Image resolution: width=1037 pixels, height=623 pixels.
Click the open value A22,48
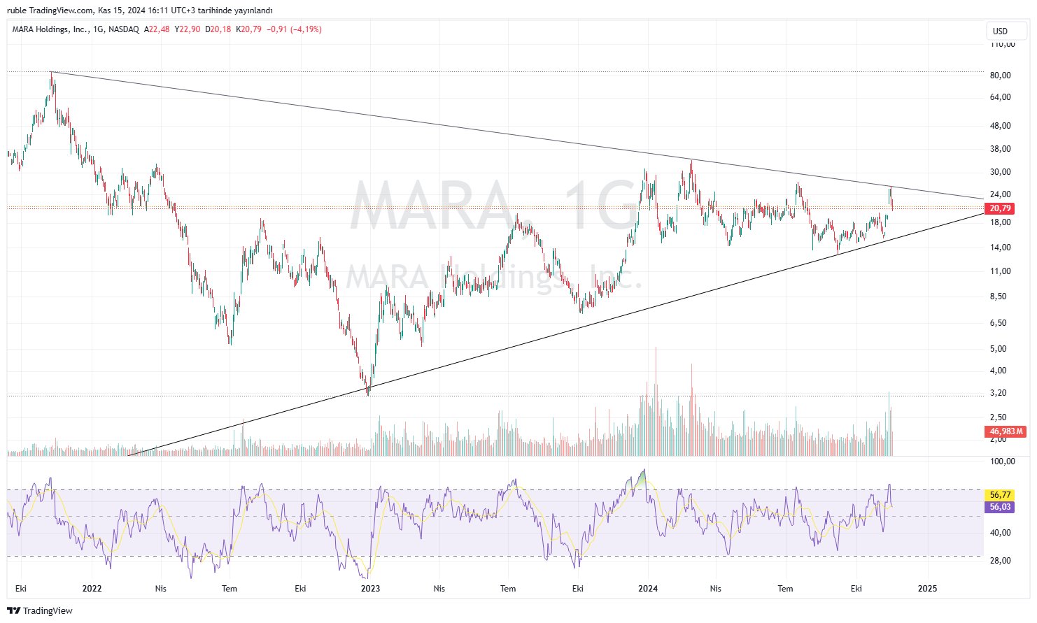157,29
